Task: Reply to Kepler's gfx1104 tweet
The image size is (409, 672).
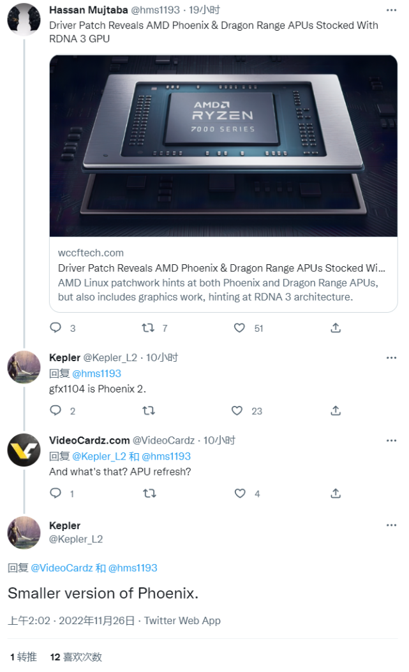Action: 54,410
